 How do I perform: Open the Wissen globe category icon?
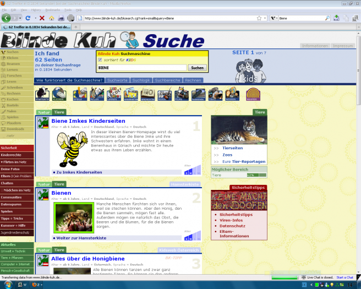coord(232,94)
